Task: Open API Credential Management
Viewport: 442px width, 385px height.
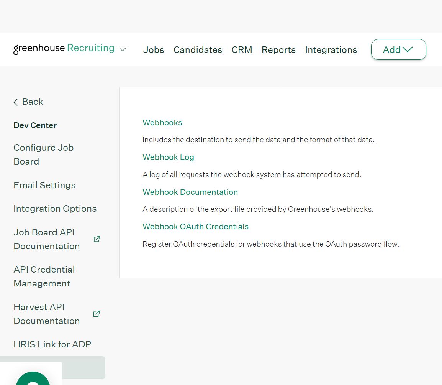Action: [x=44, y=276]
